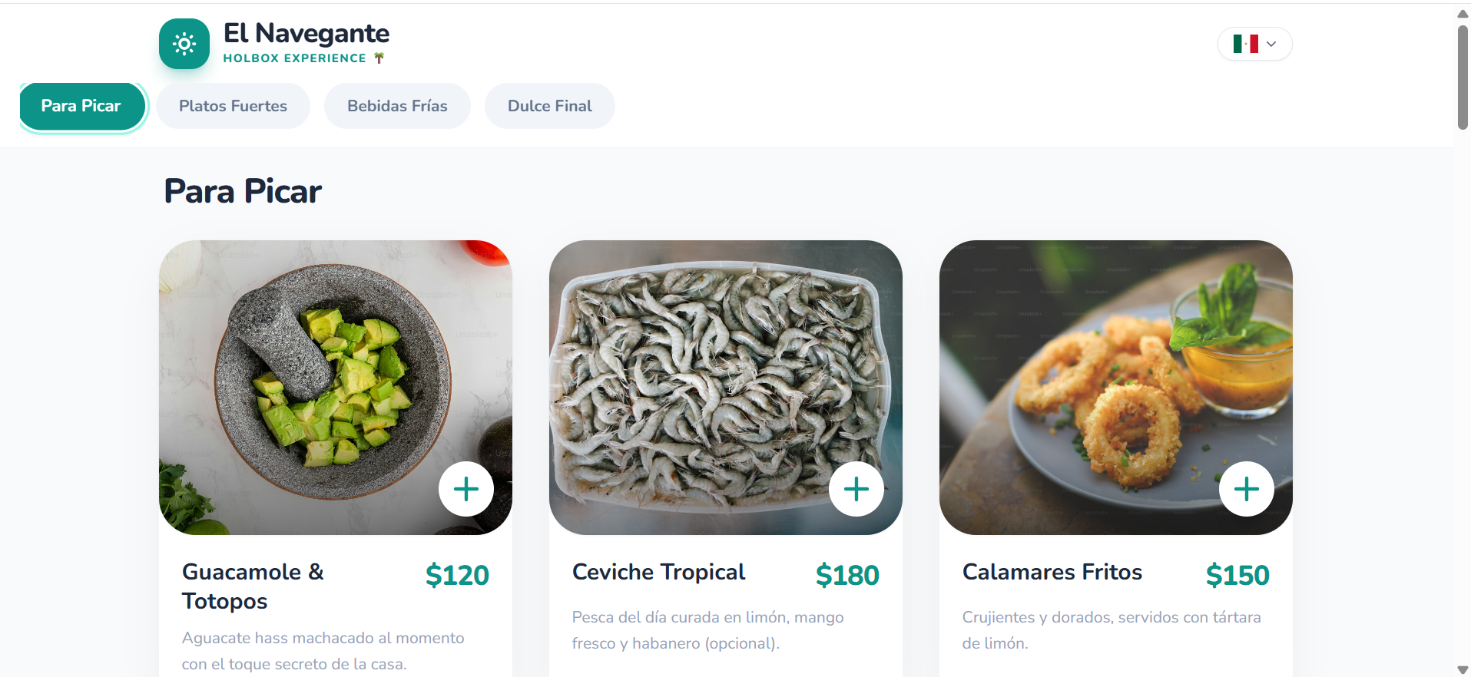Add Guacamole & Totopos with plus button
The height and width of the screenshot is (677, 1471).
coord(466,489)
